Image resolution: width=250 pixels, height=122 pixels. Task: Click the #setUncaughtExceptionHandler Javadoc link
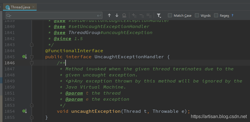[109, 27]
